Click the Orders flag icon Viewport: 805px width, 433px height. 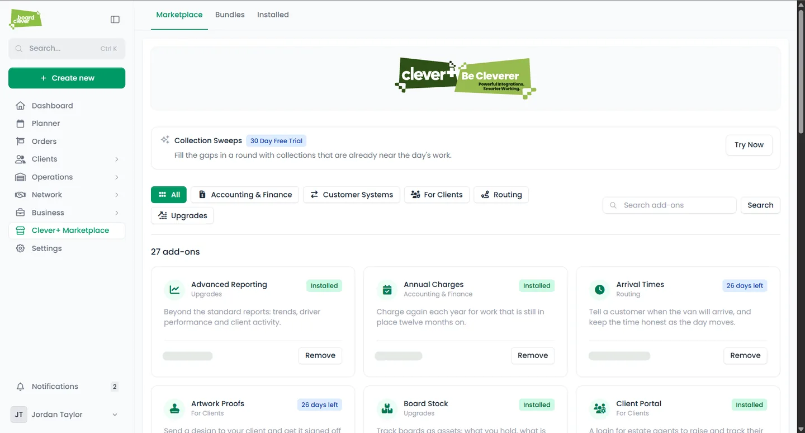point(20,142)
